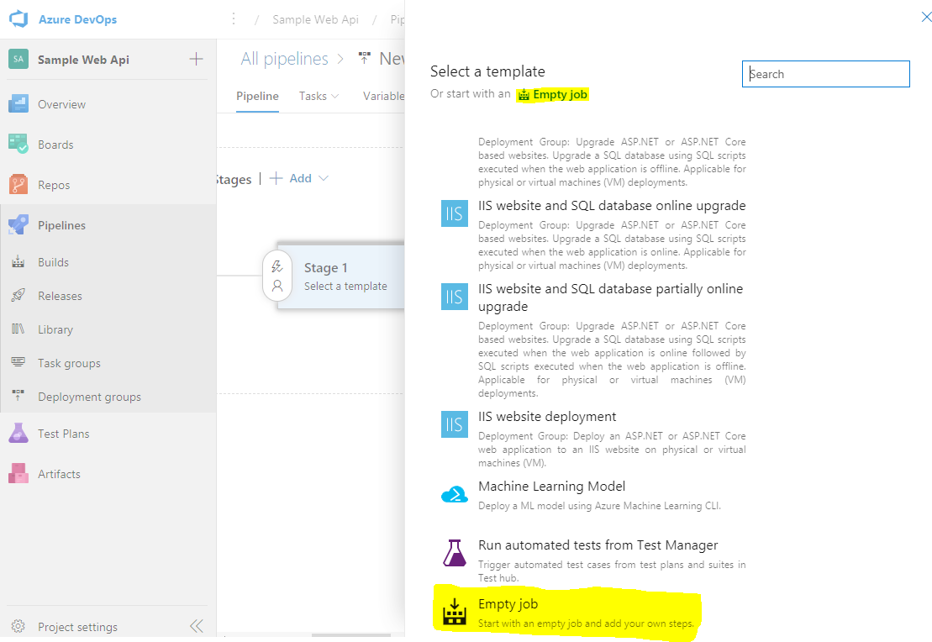Switch to the Pipeline tab

pos(257,97)
